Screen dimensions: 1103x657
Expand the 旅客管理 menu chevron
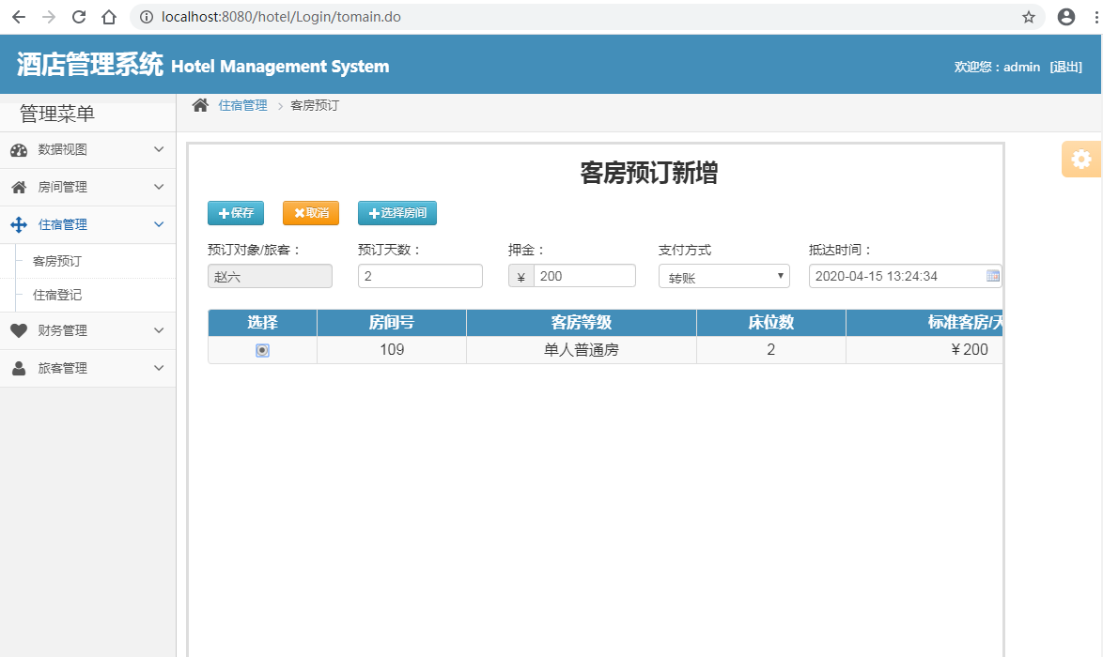point(159,368)
